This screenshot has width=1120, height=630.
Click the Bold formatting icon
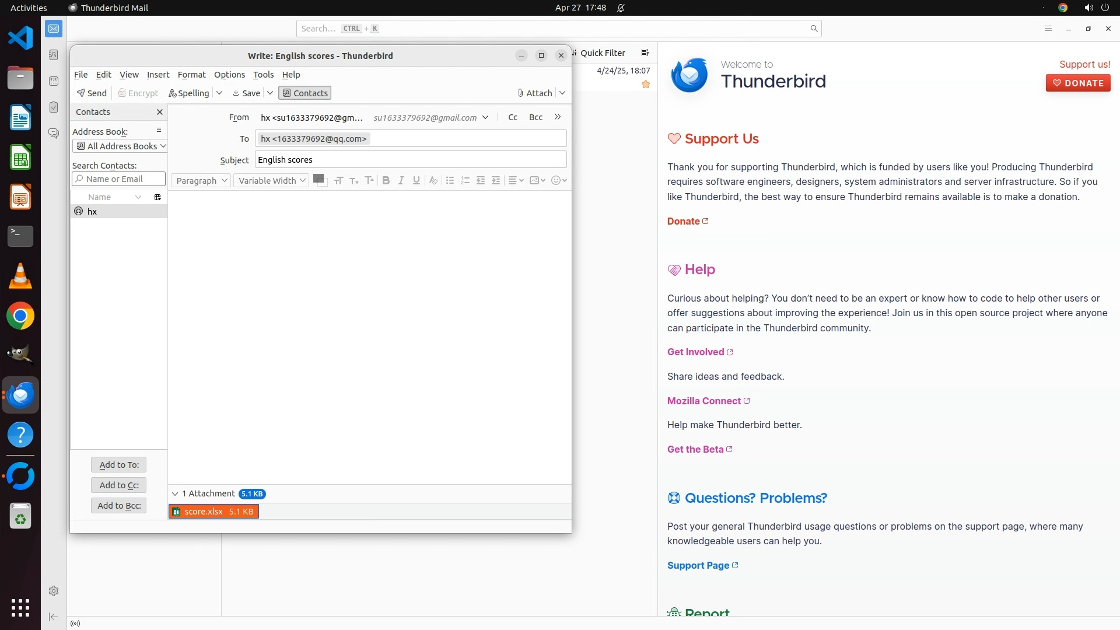pos(386,181)
